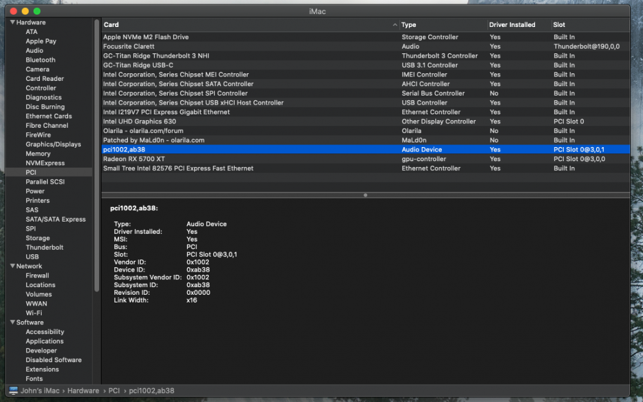643x402 pixels.
Task: Select Thunderbolt in the sidebar
Action: click(x=45, y=247)
